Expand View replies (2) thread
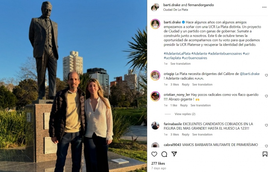The height and width of the screenshot is (172, 268). click(x=185, y=114)
